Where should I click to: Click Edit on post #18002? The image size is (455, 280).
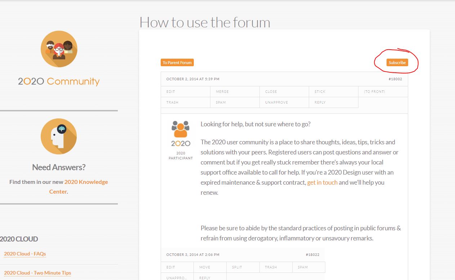[171, 92]
